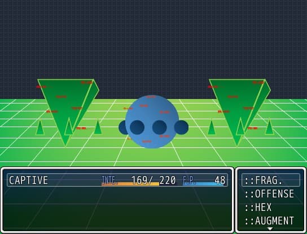Select the ::FRAG. battle command
The height and width of the screenshot is (234, 307).
pyautogui.click(x=271, y=180)
